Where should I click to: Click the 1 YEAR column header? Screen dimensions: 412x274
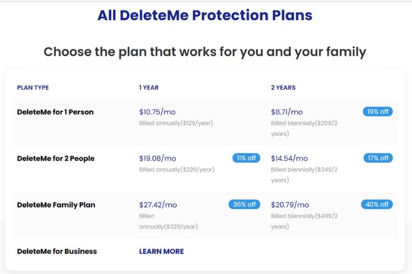[x=149, y=88]
